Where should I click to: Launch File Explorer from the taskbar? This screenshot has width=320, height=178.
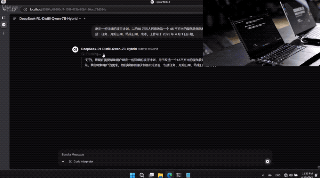pos(160,175)
